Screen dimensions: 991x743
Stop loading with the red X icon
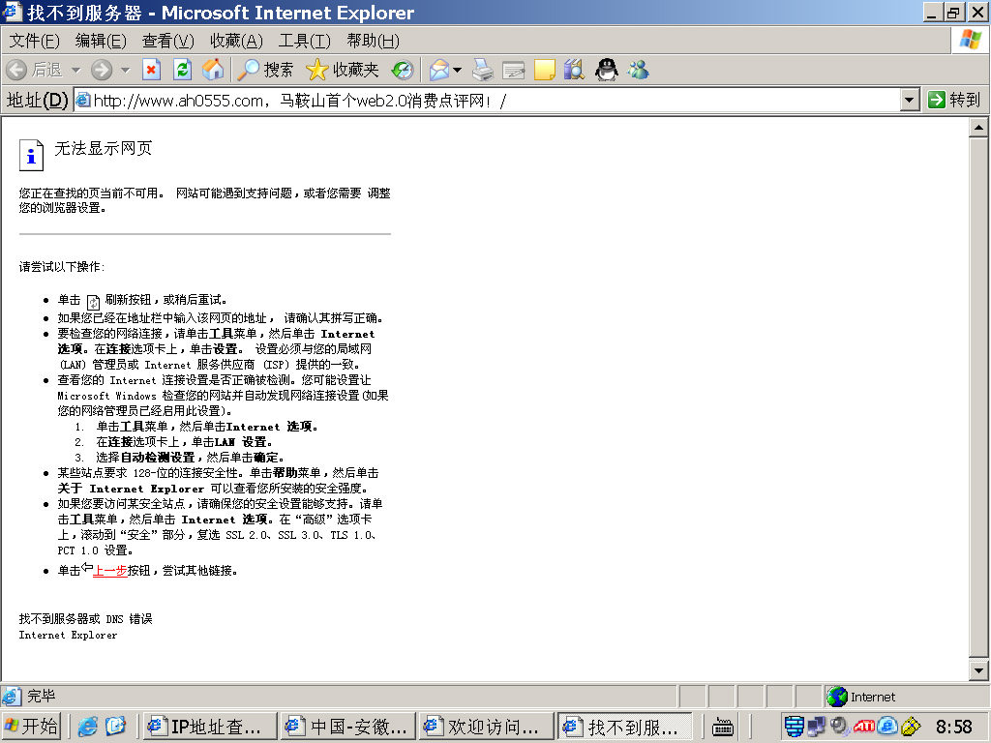(x=151, y=70)
